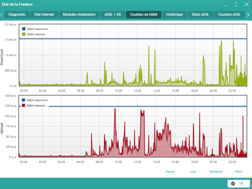Click the Download Débit internet green swatch
This screenshot has height=189, width=252.
click(24, 34)
